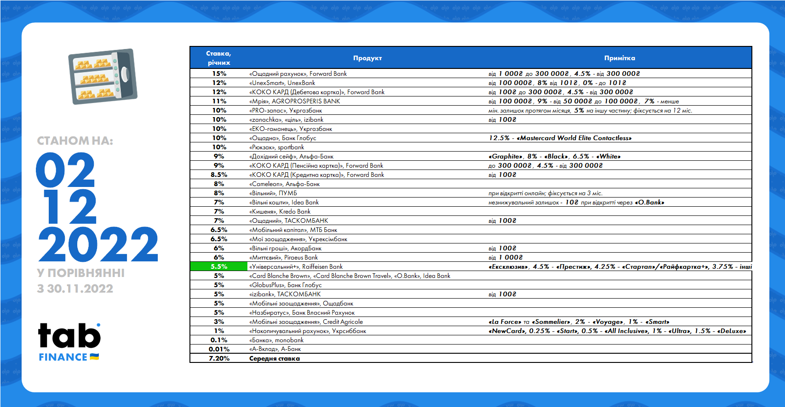This screenshot has width=785, height=407.
Task: Select the 7.20% average rate cell
Action: pyautogui.click(x=219, y=358)
